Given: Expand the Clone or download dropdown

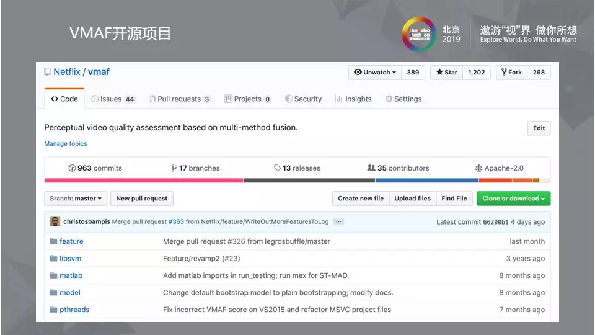Looking at the screenshot, I should [513, 199].
